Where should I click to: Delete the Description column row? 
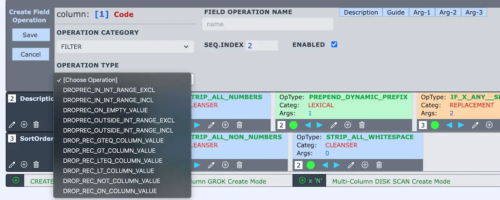pyautogui.click(x=36, y=125)
